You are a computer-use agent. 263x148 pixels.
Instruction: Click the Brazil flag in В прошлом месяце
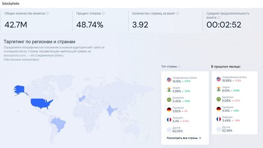pyautogui.click(x=219, y=99)
